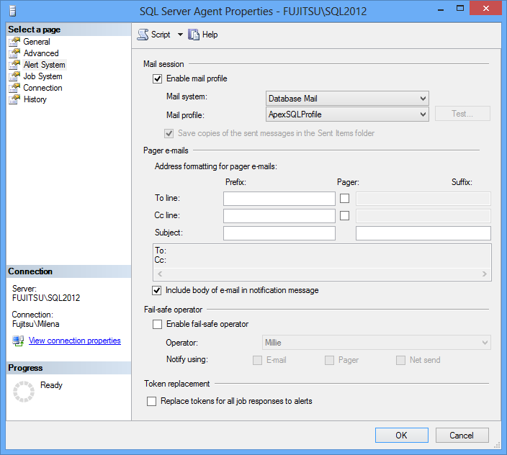Screen dimensions: 507x455
Task: Click the To/Cc address preview box
Action: tap(322, 262)
